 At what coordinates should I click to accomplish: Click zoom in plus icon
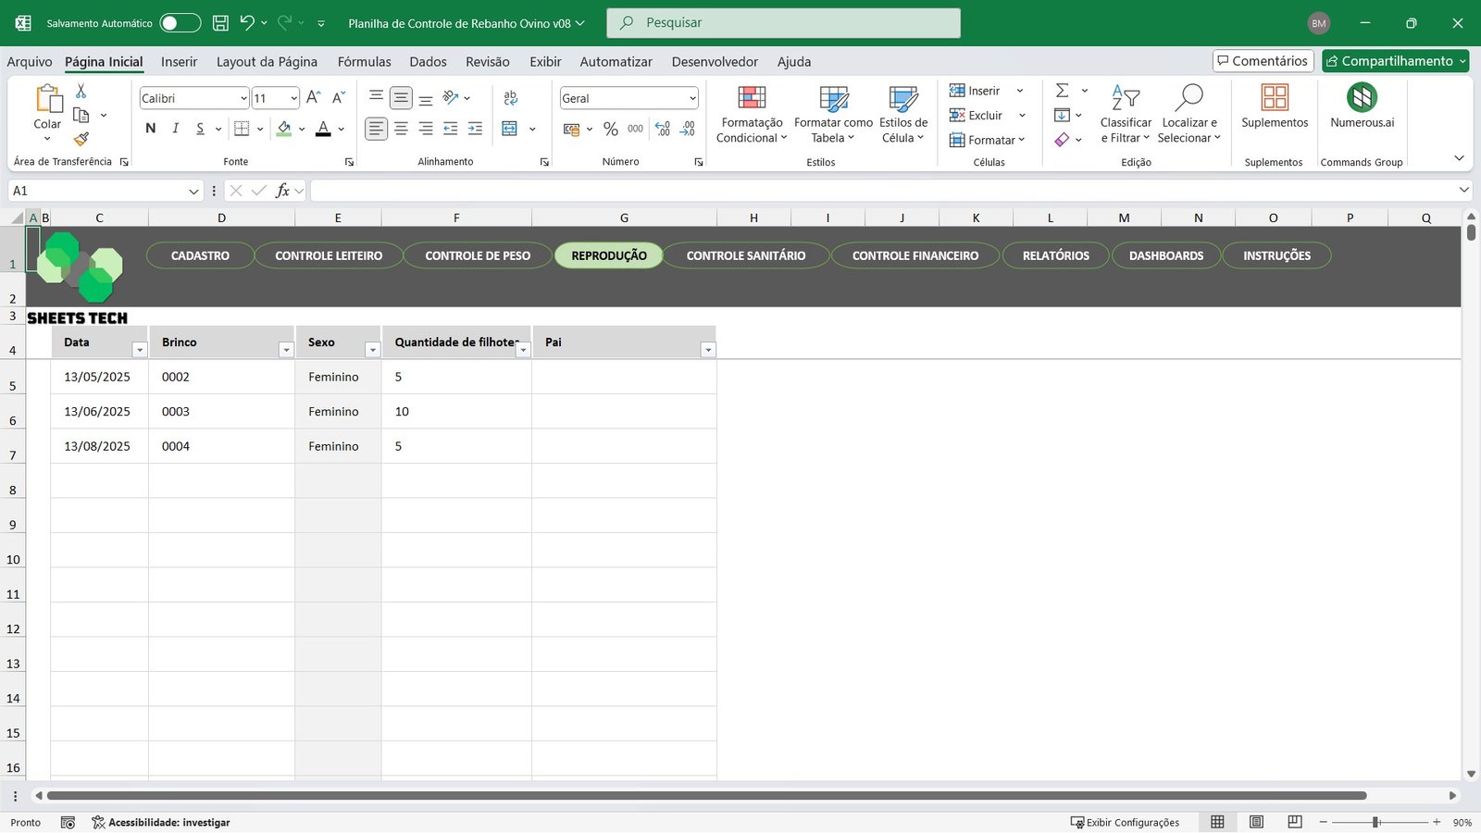[x=1437, y=822]
